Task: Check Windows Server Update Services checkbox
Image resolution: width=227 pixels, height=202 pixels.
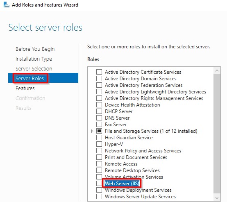Action: pos(99,197)
